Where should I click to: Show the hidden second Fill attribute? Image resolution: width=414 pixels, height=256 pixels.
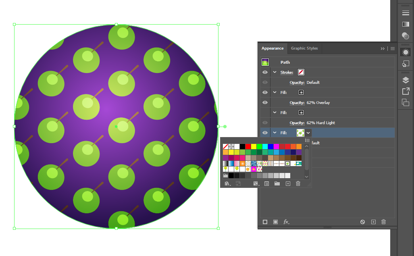click(265, 113)
